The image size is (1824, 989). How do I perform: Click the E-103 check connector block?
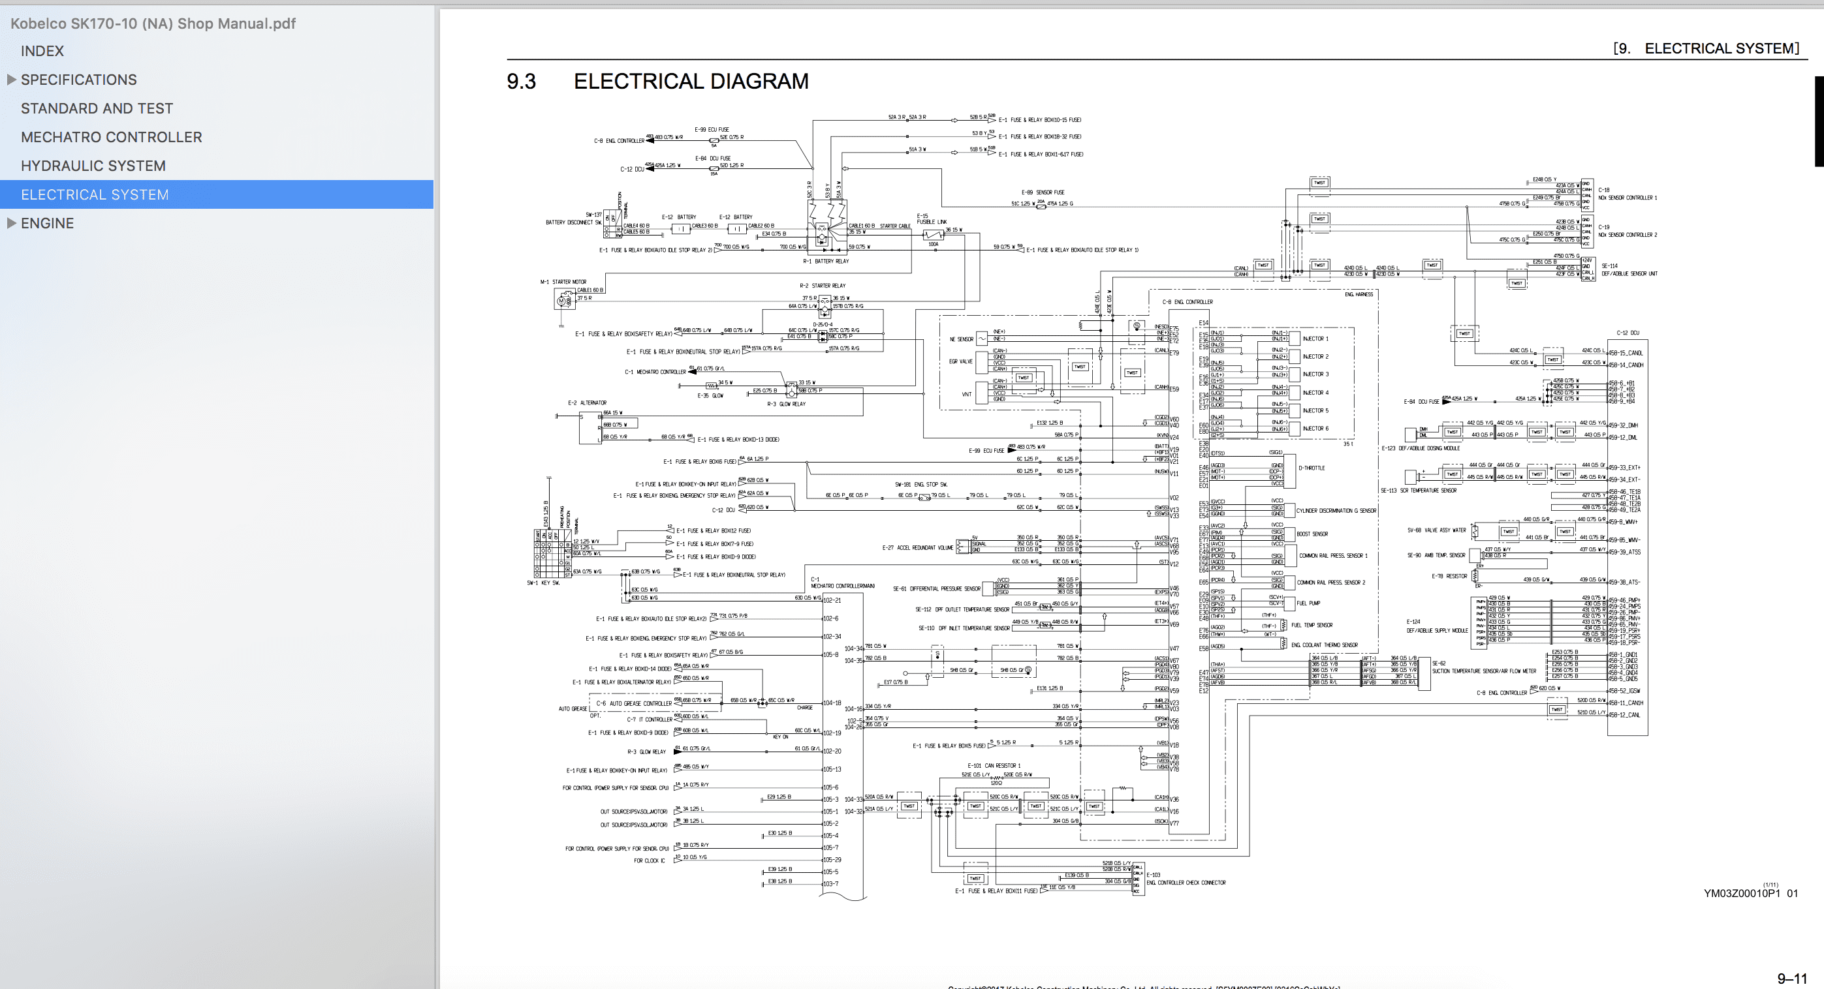pyautogui.click(x=1138, y=879)
